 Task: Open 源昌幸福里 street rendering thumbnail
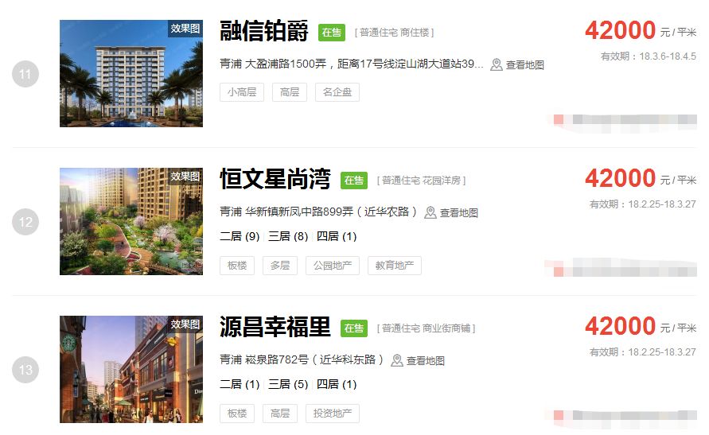coord(131,369)
